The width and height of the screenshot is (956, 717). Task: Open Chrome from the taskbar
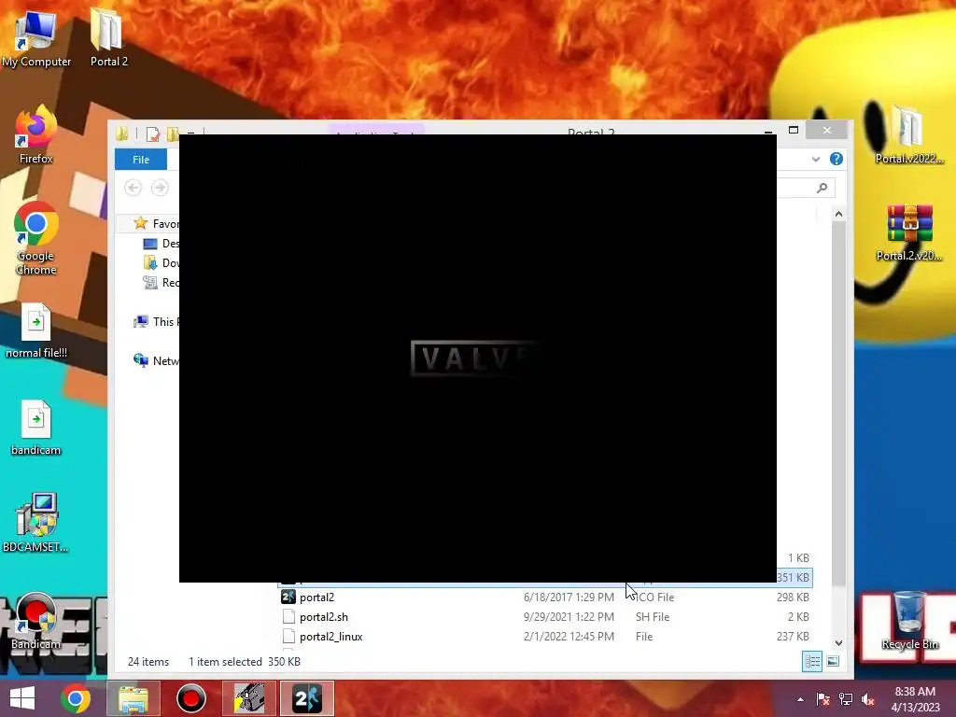[x=76, y=698]
